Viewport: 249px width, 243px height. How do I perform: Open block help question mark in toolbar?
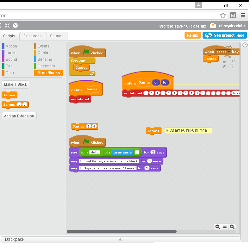tap(15, 25)
